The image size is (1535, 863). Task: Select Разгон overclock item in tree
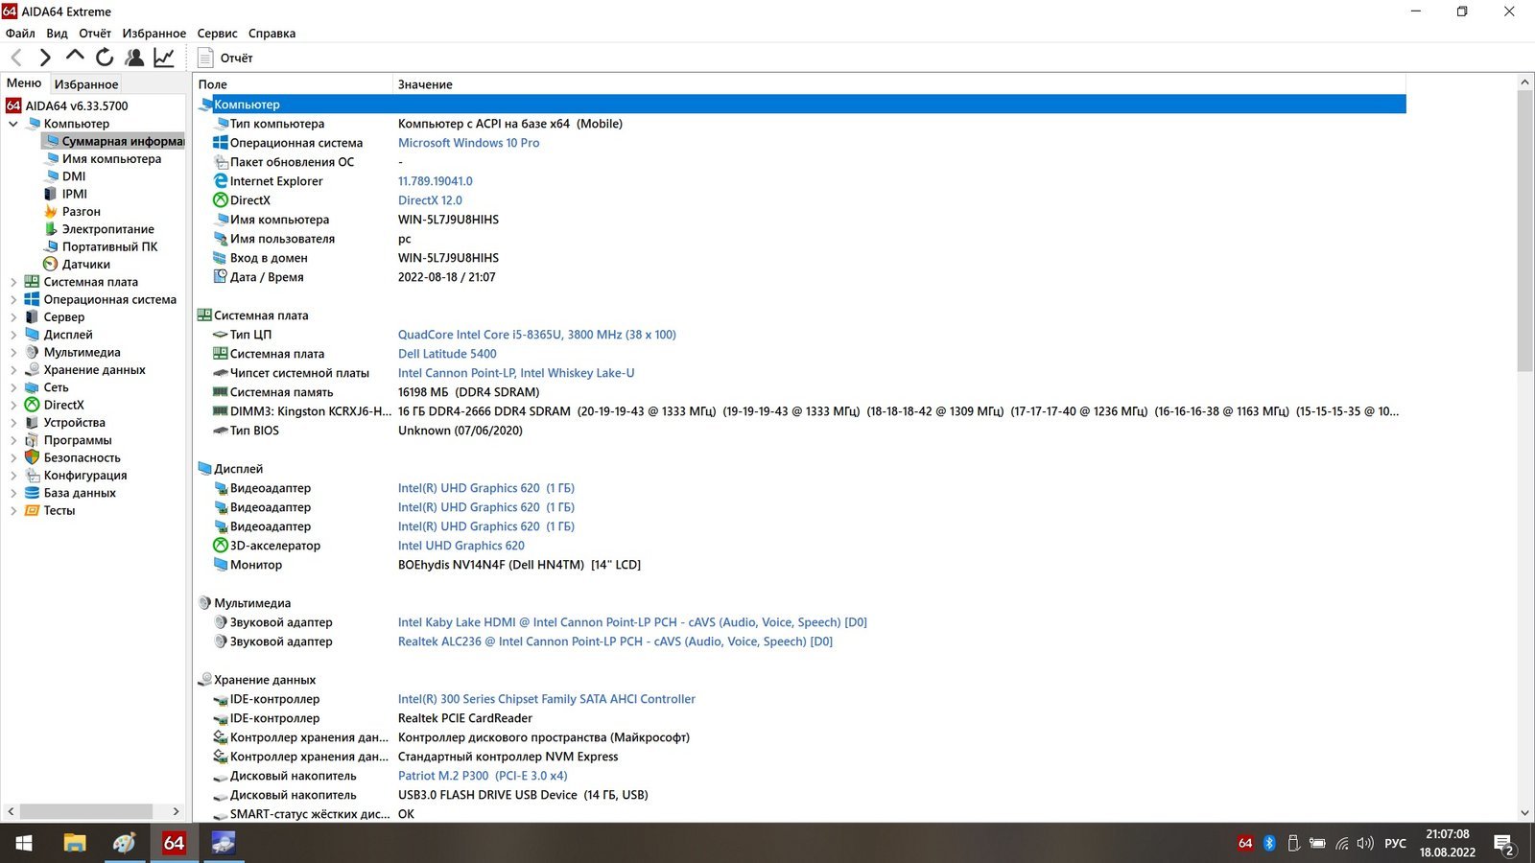81,212
